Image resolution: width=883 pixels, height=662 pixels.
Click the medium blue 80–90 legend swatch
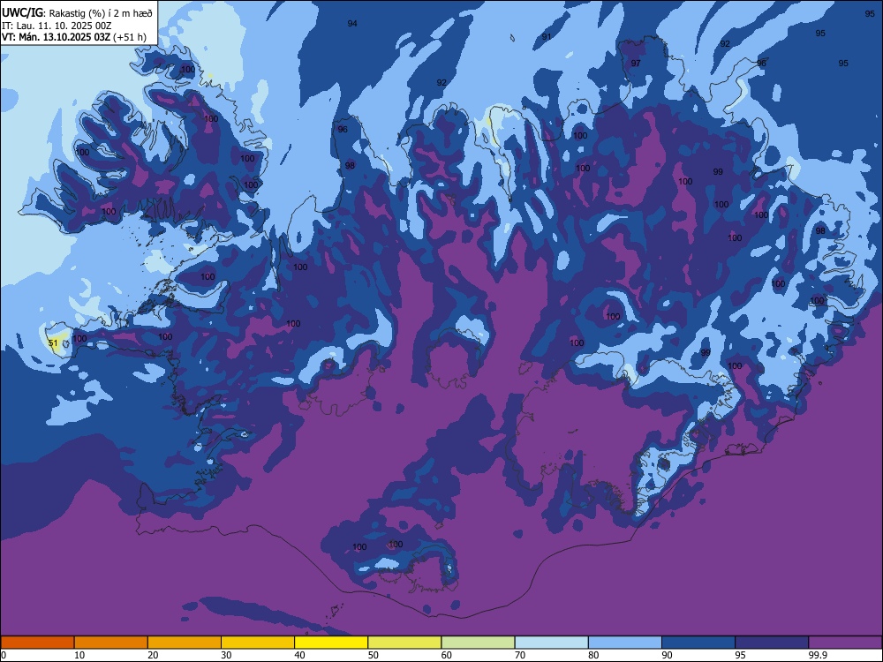[x=625, y=643]
